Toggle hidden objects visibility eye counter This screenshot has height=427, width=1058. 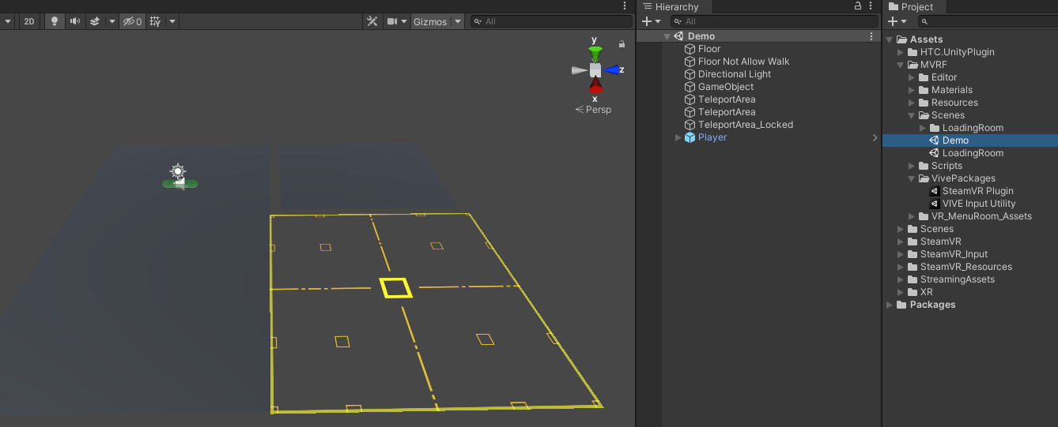[x=132, y=21]
